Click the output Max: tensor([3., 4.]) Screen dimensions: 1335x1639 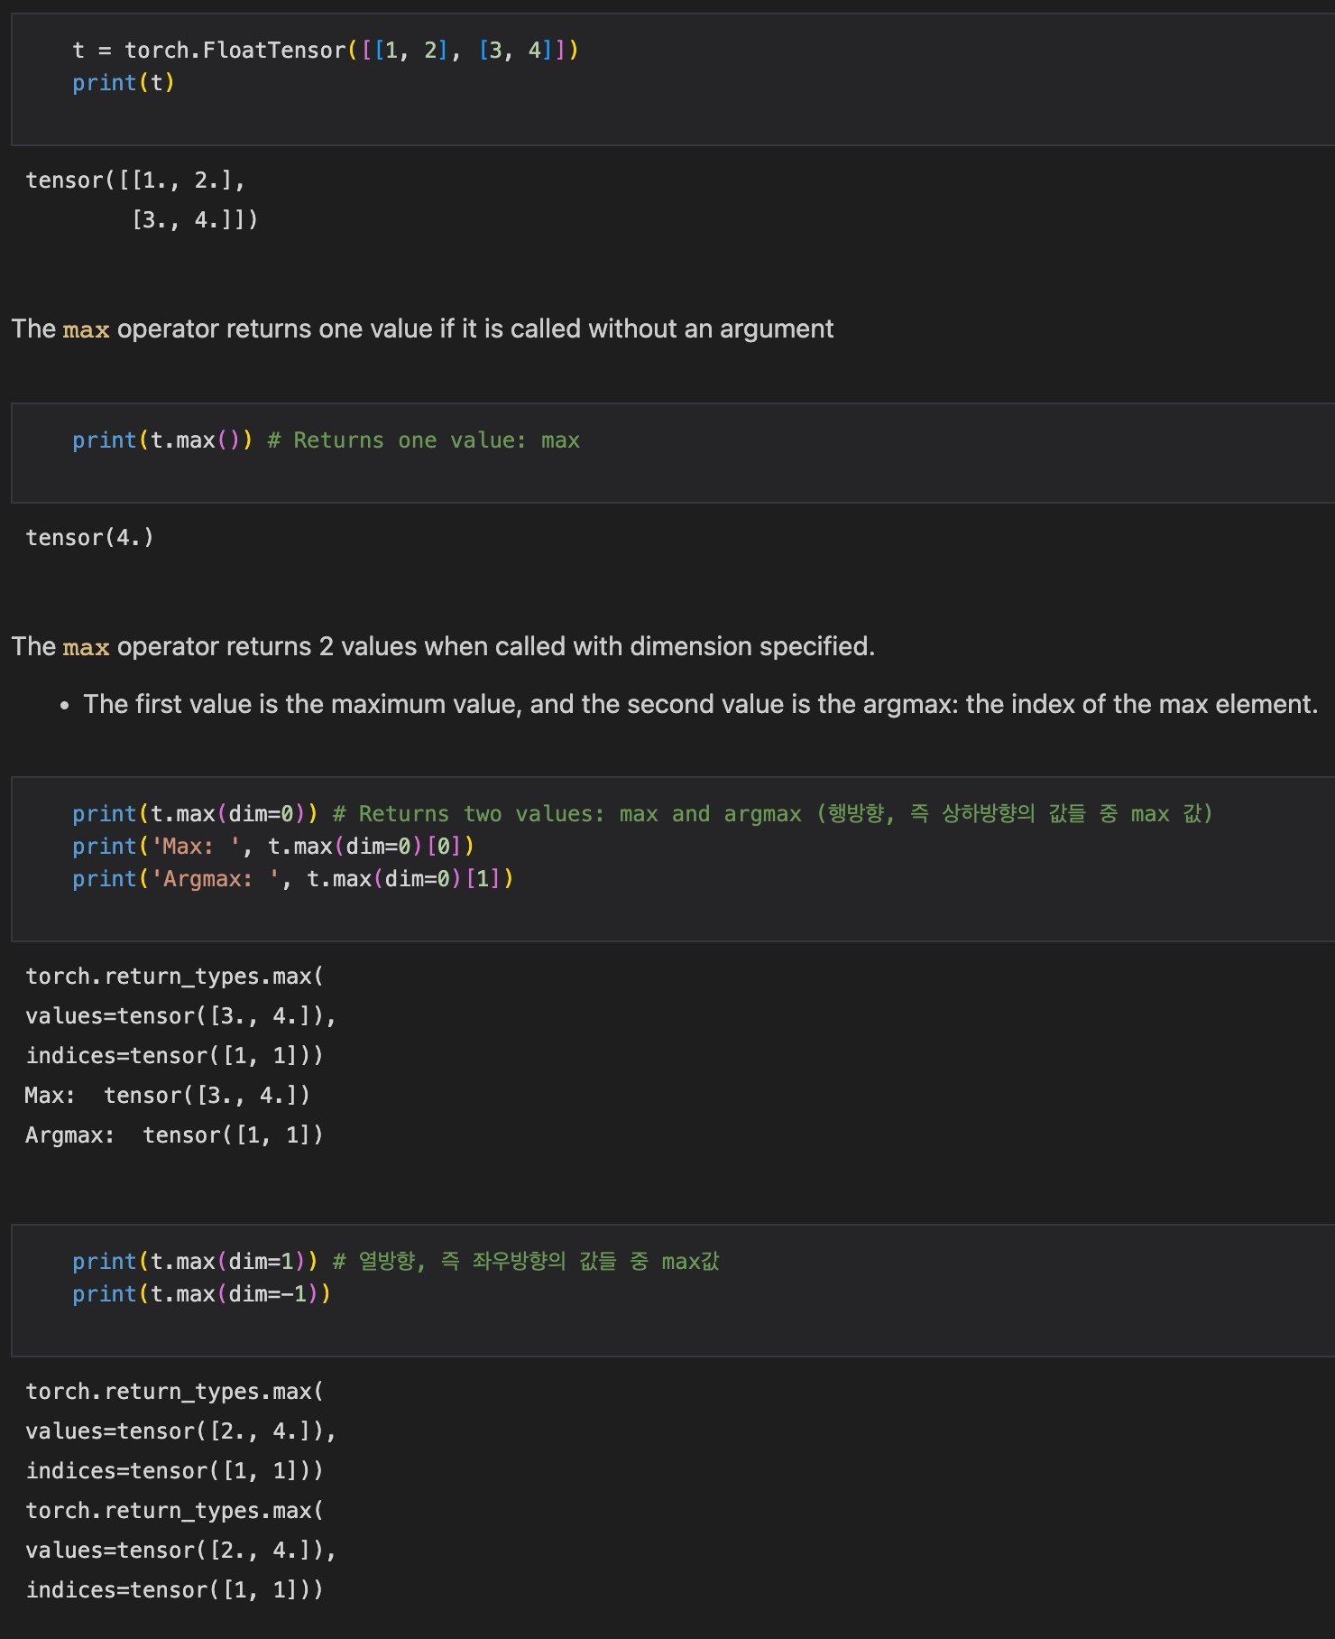(x=168, y=1096)
